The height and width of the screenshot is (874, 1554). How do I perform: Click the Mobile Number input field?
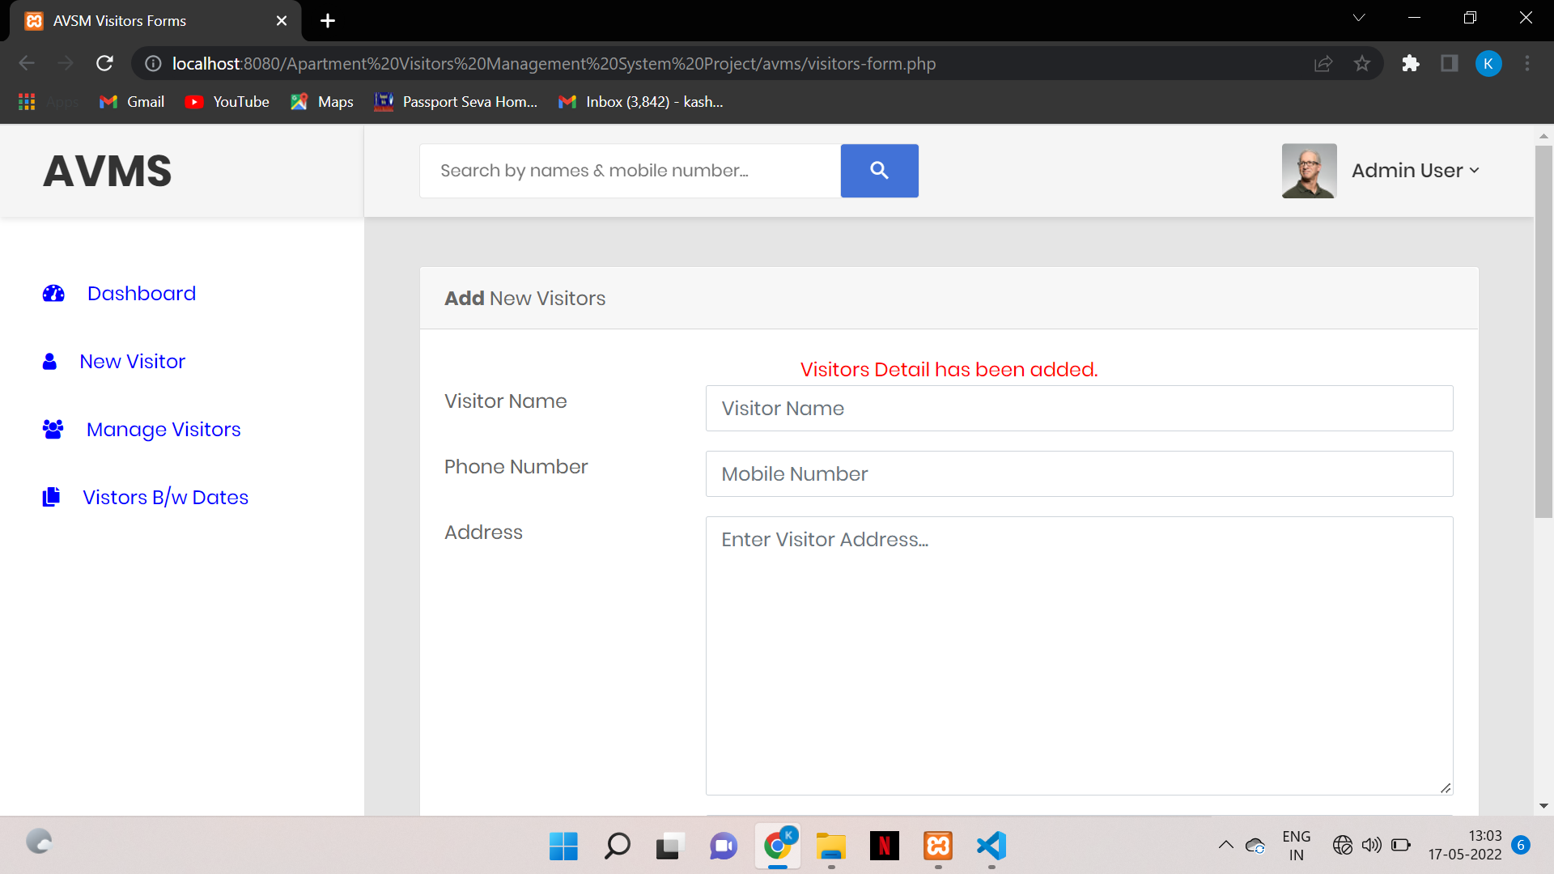[1079, 474]
